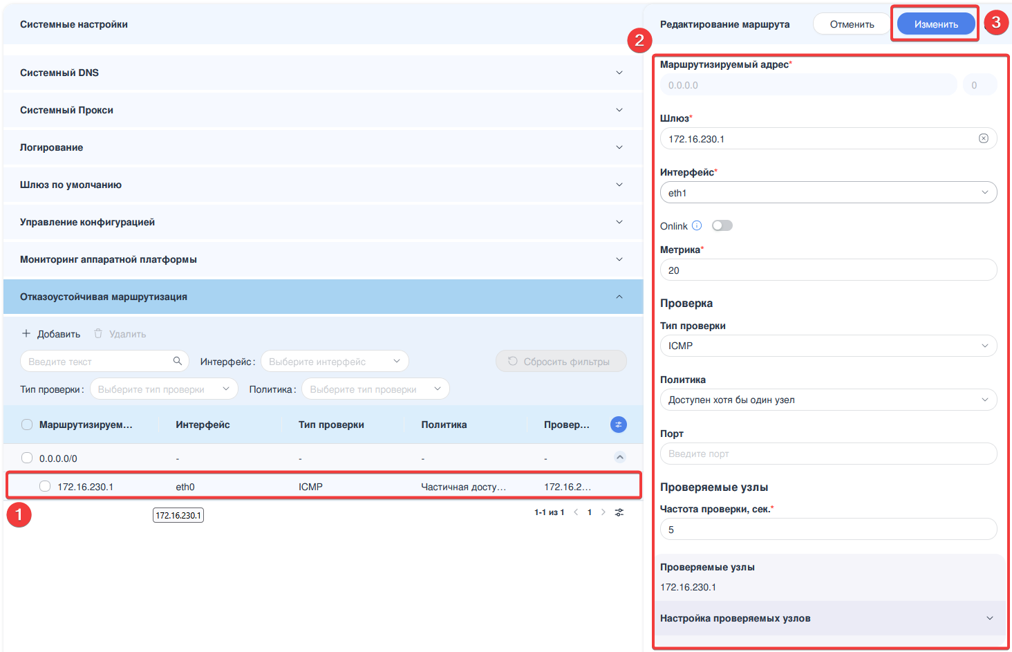Image resolution: width=1012 pixels, height=652 pixels.
Task: Click the search magnifier icon
Action: (178, 361)
